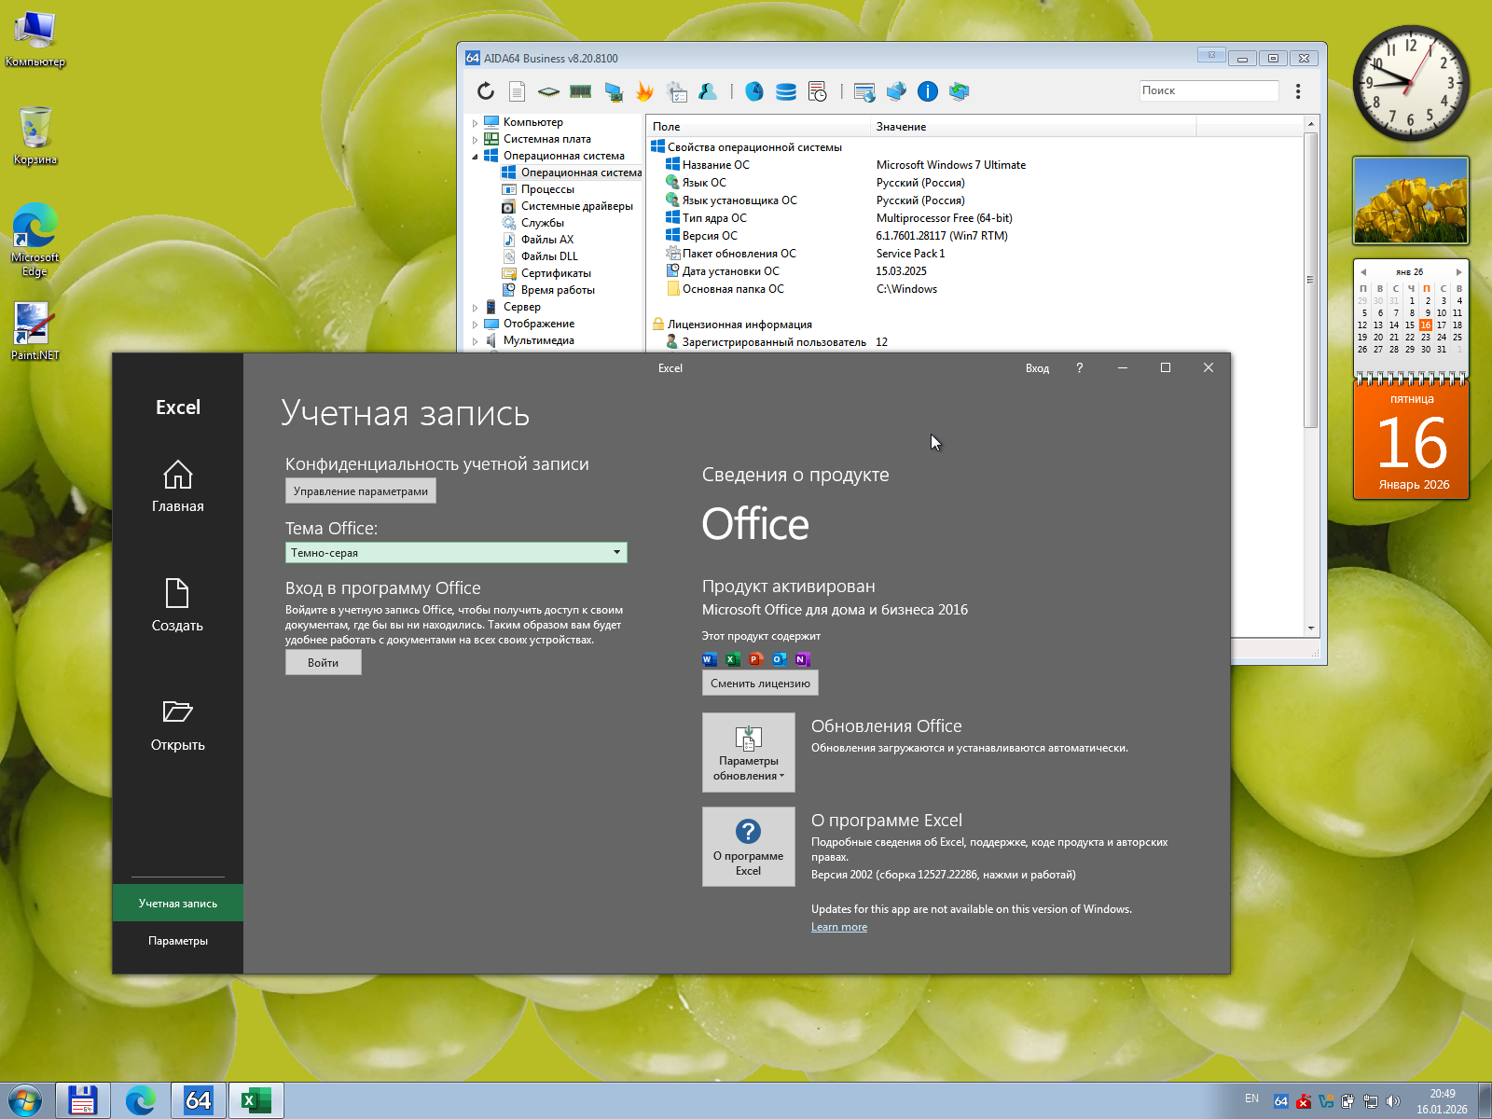Viewport: 1492px width, 1119px height.
Task: Click the AIDA64 Поиск search field
Action: [x=1208, y=90]
